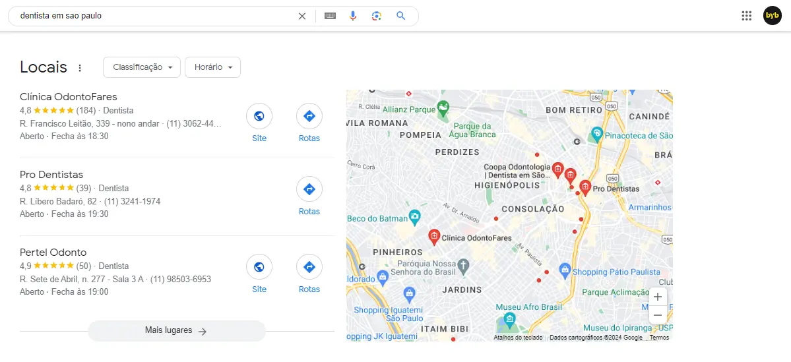Click 'Aberto · Fecha às 19:00' text

64,291
